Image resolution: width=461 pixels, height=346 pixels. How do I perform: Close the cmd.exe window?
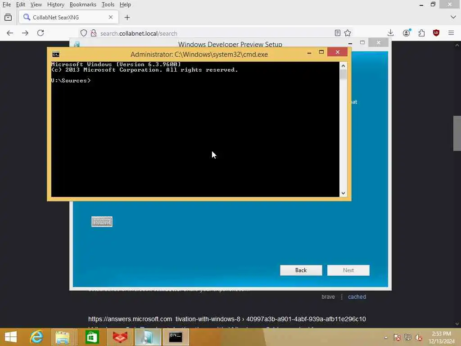pos(338,52)
